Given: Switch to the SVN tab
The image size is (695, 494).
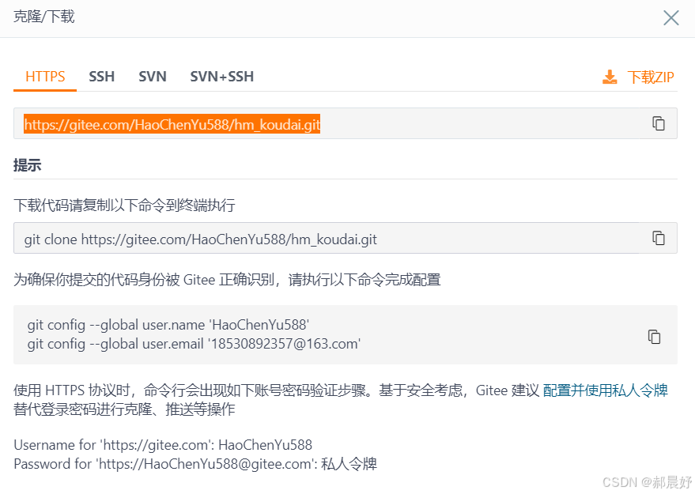Looking at the screenshot, I should (x=153, y=77).
